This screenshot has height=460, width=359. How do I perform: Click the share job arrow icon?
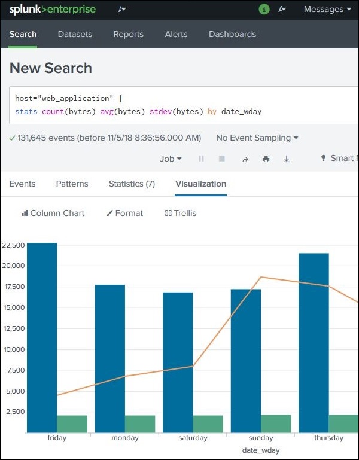click(x=245, y=159)
